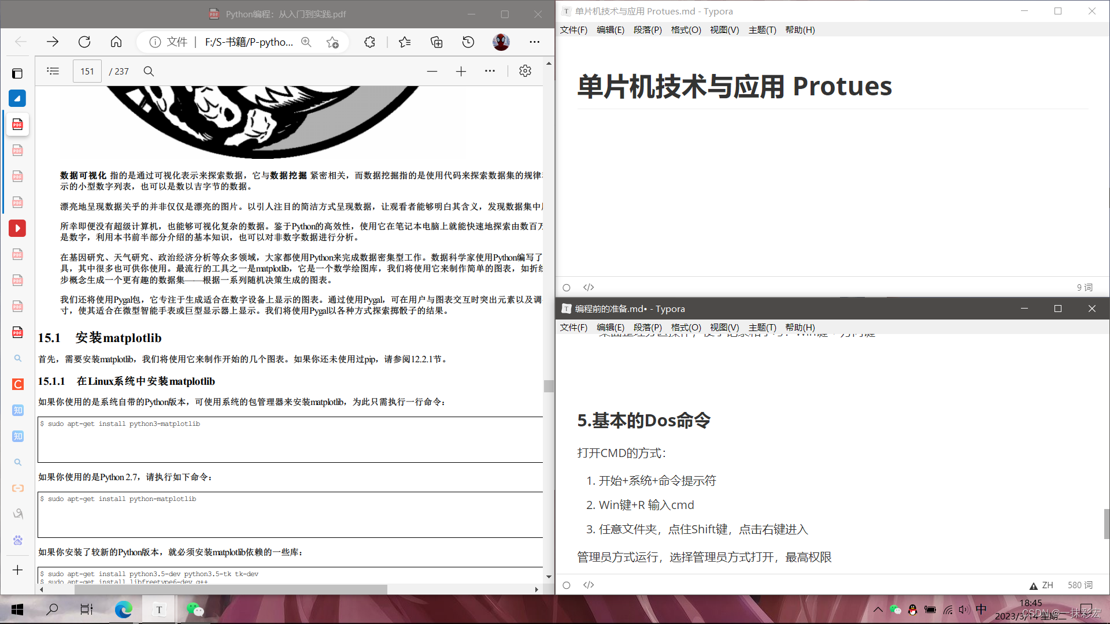This screenshot has width=1110, height=624.
Task: Open Microsoft Edge from taskbar
Action: (x=123, y=610)
